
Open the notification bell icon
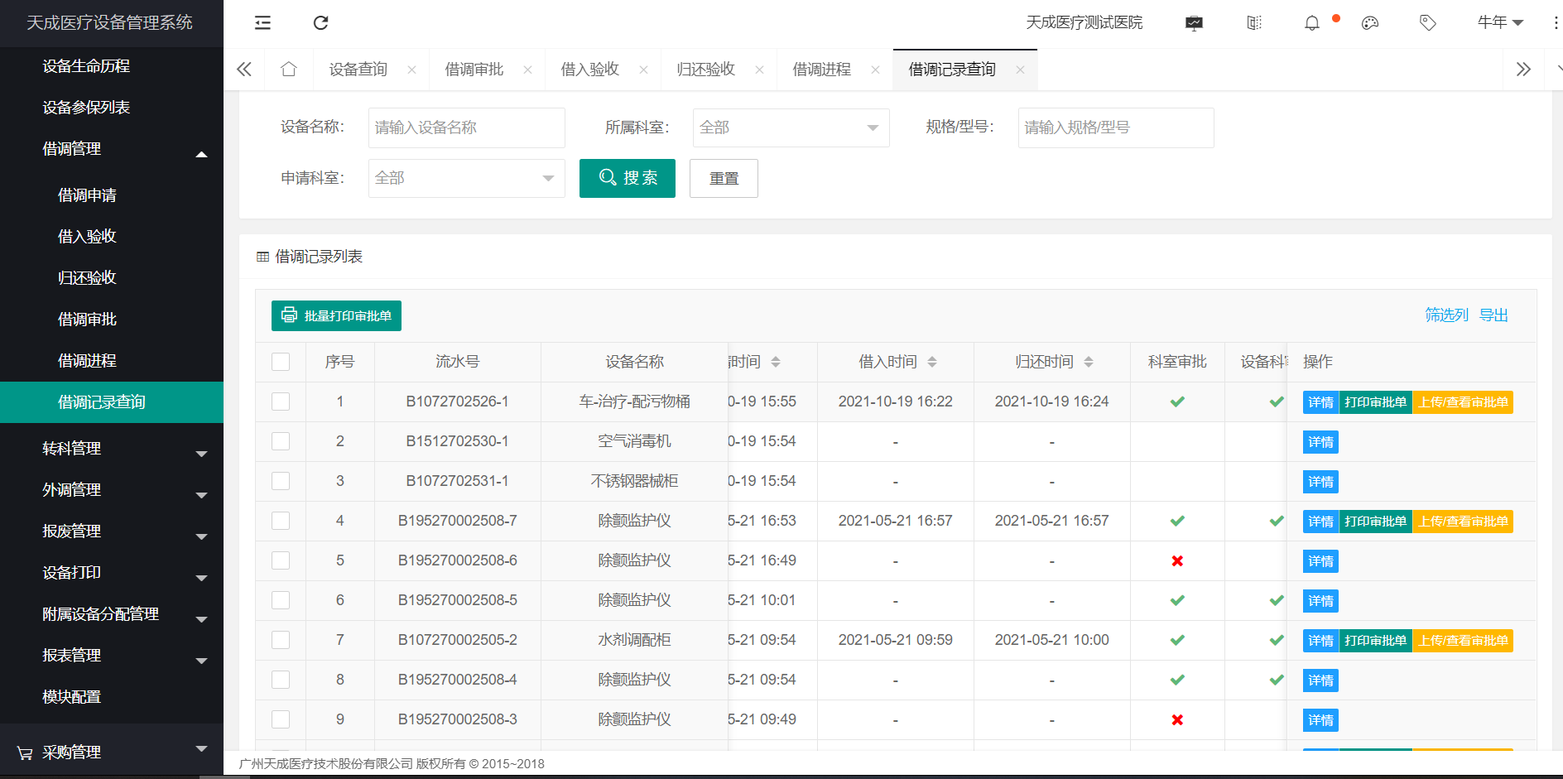1312,23
